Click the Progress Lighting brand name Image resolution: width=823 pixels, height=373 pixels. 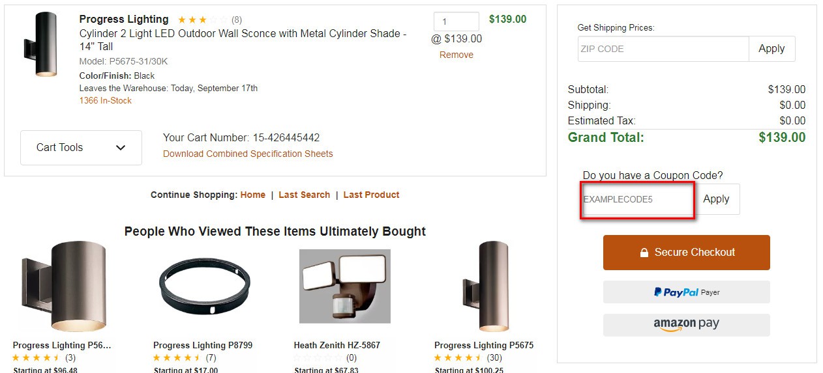tap(124, 20)
